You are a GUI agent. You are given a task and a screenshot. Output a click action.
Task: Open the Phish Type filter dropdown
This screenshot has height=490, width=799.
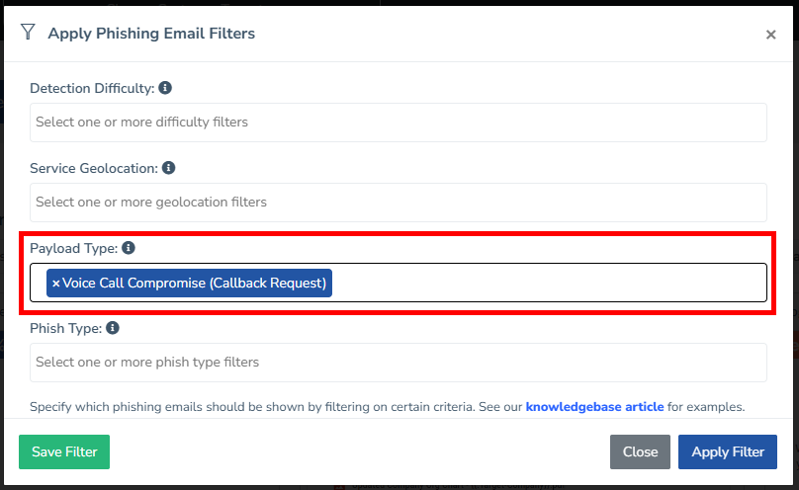[x=398, y=363]
